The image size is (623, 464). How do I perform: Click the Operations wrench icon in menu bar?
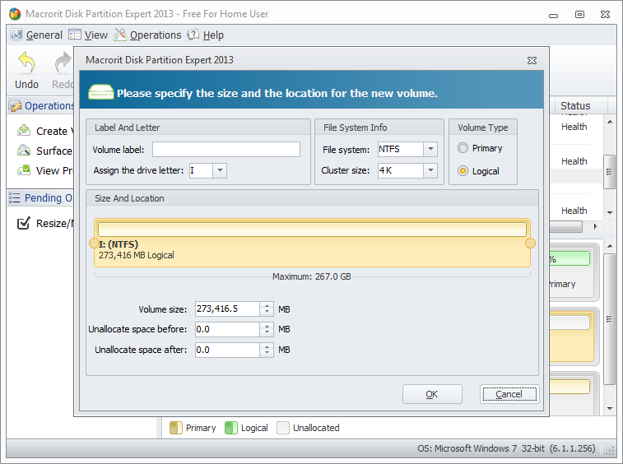tap(120, 35)
